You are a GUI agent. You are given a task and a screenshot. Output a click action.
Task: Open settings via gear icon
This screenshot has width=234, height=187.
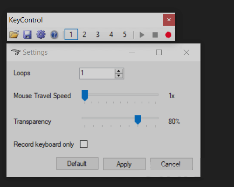pos(41,35)
